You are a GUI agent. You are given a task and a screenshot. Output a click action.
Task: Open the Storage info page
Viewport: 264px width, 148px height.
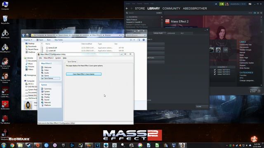[x=47, y=94]
